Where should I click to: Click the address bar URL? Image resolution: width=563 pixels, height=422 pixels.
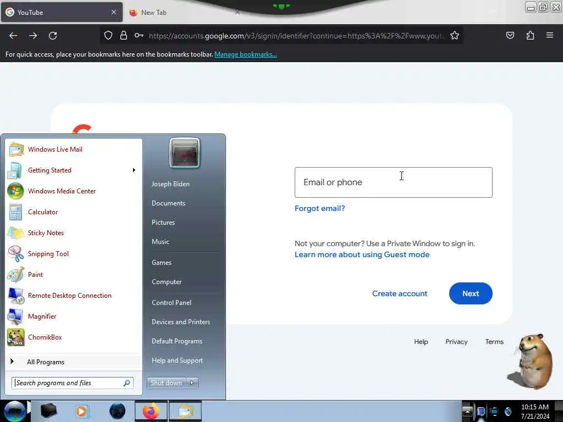click(x=296, y=36)
